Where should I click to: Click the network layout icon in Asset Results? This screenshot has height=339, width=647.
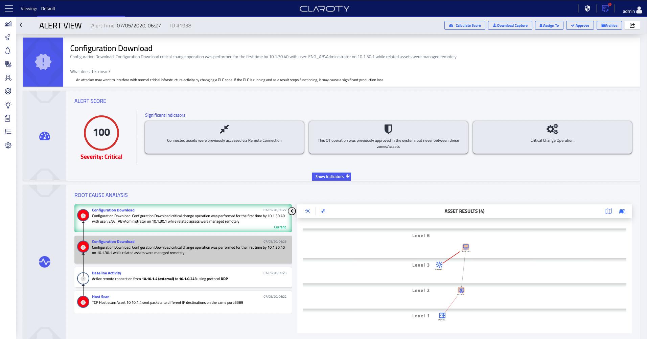coord(307,211)
